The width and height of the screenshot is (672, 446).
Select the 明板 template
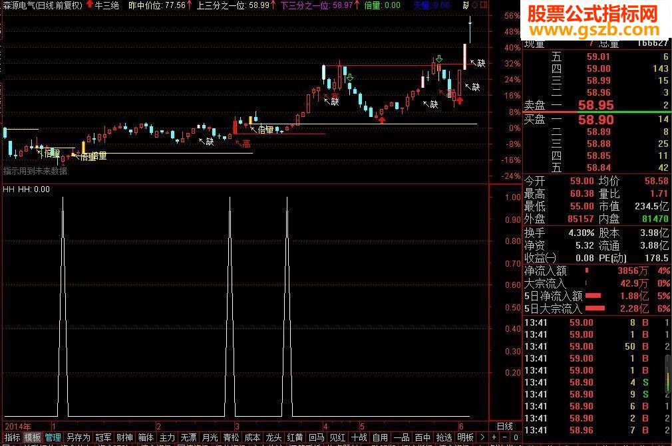pyautogui.click(x=466, y=437)
